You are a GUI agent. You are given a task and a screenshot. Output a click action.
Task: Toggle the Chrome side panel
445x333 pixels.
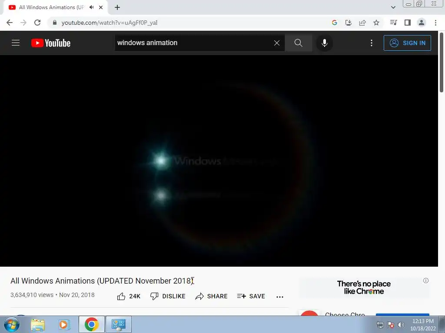[x=408, y=23]
